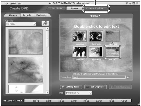Image resolution: width=141 pixels, height=106 pixels.
Task: Open the Help menu
Action: point(20,3)
